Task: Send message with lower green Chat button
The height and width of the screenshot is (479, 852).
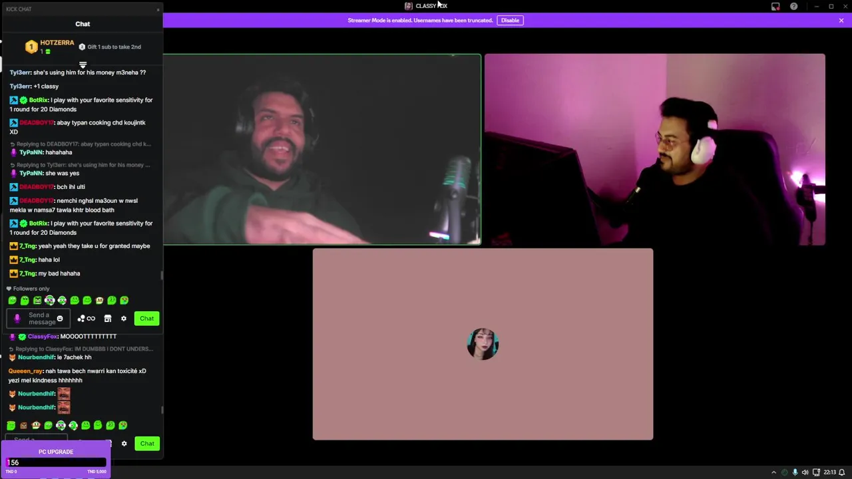Action: [x=147, y=444]
